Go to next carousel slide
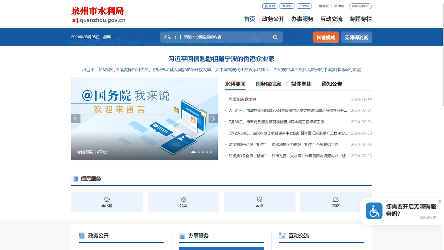 point(213,119)
